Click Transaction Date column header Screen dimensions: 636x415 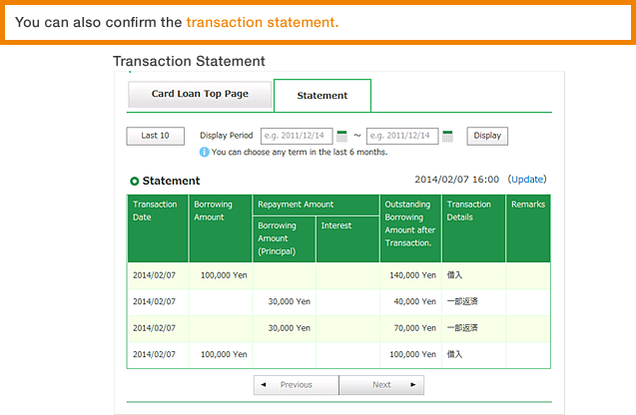pyautogui.click(x=158, y=228)
